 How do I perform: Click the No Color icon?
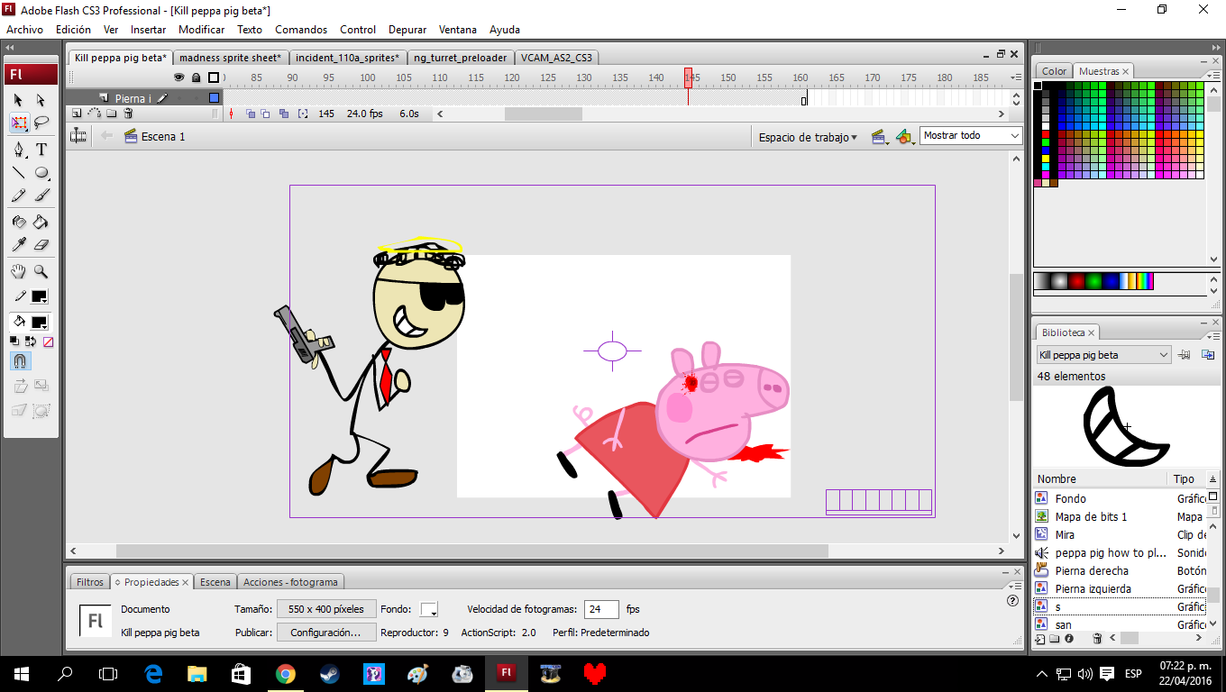[x=48, y=341]
